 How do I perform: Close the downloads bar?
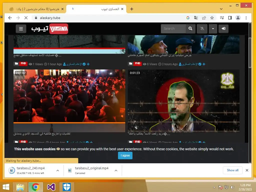tap(247, 170)
